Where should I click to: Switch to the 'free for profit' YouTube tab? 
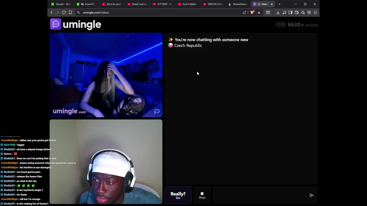(x=112, y=4)
